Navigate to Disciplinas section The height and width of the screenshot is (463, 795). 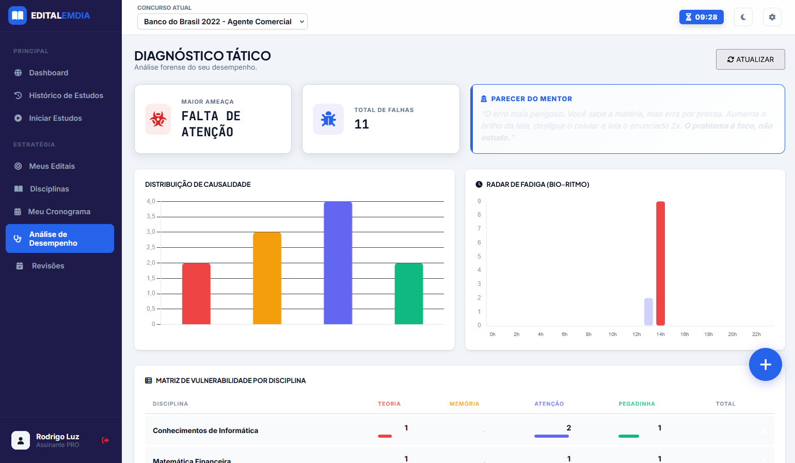[49, 189]
